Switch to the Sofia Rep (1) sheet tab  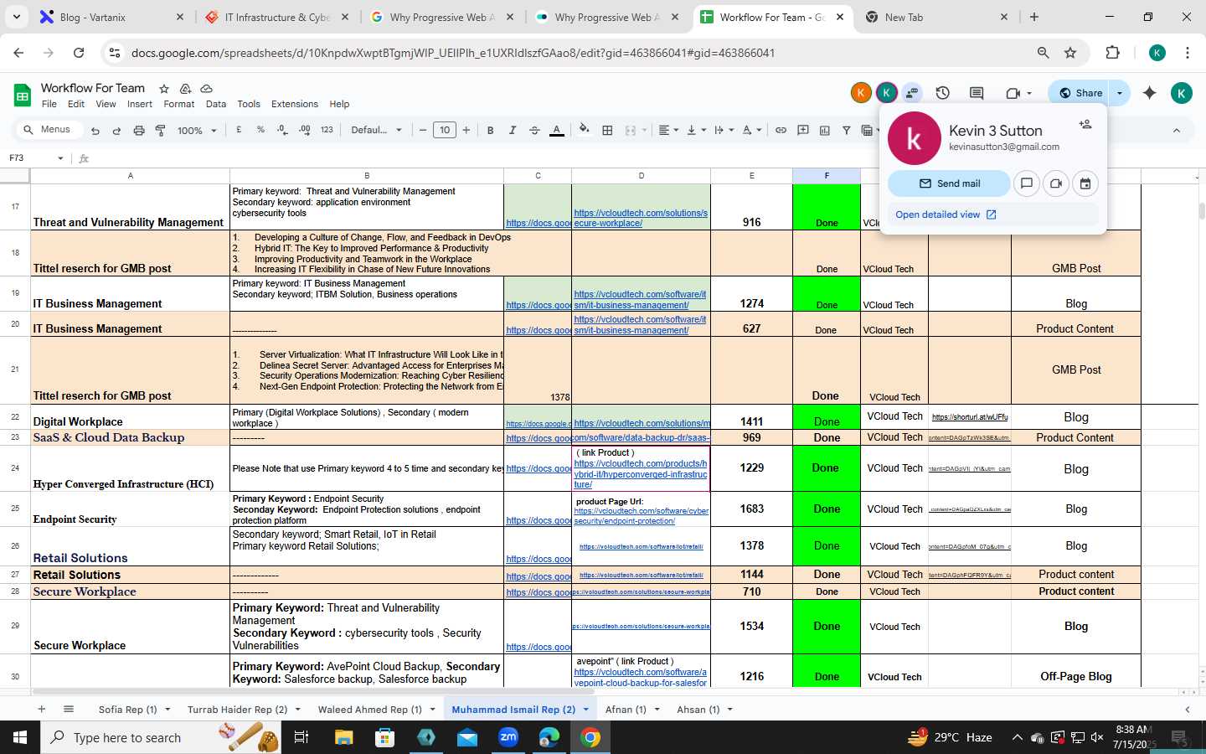point(127,710)
